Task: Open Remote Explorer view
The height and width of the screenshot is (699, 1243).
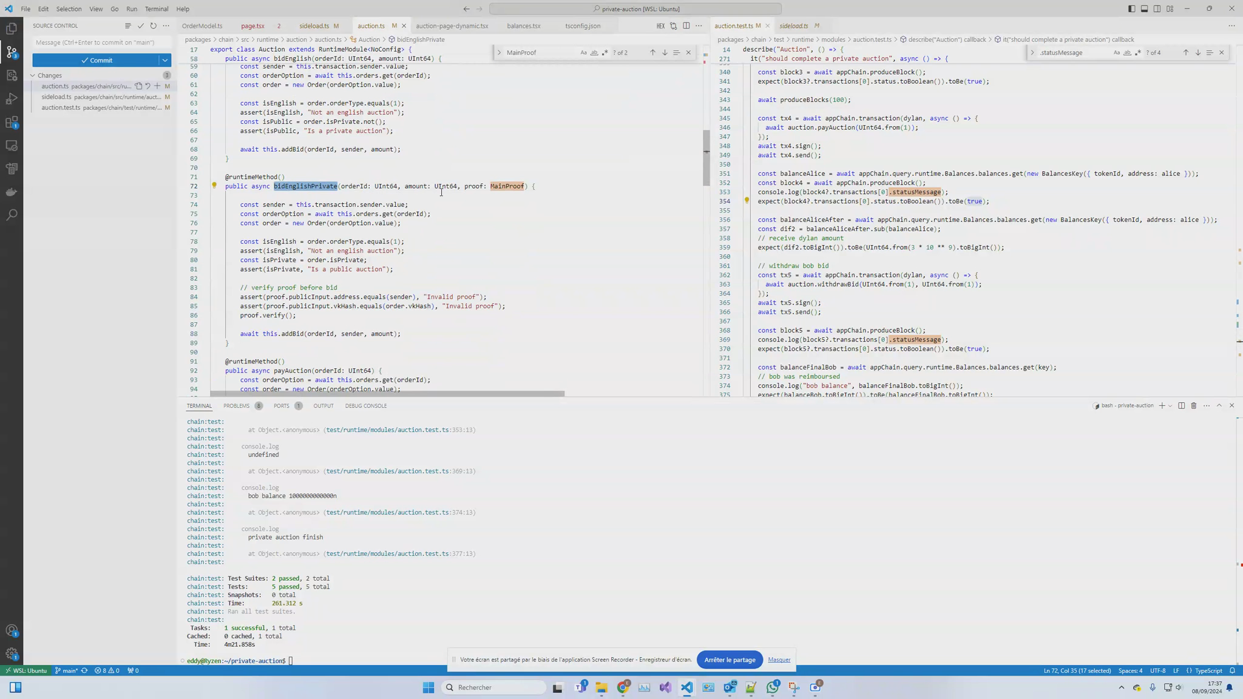Action: coord(12,146)
